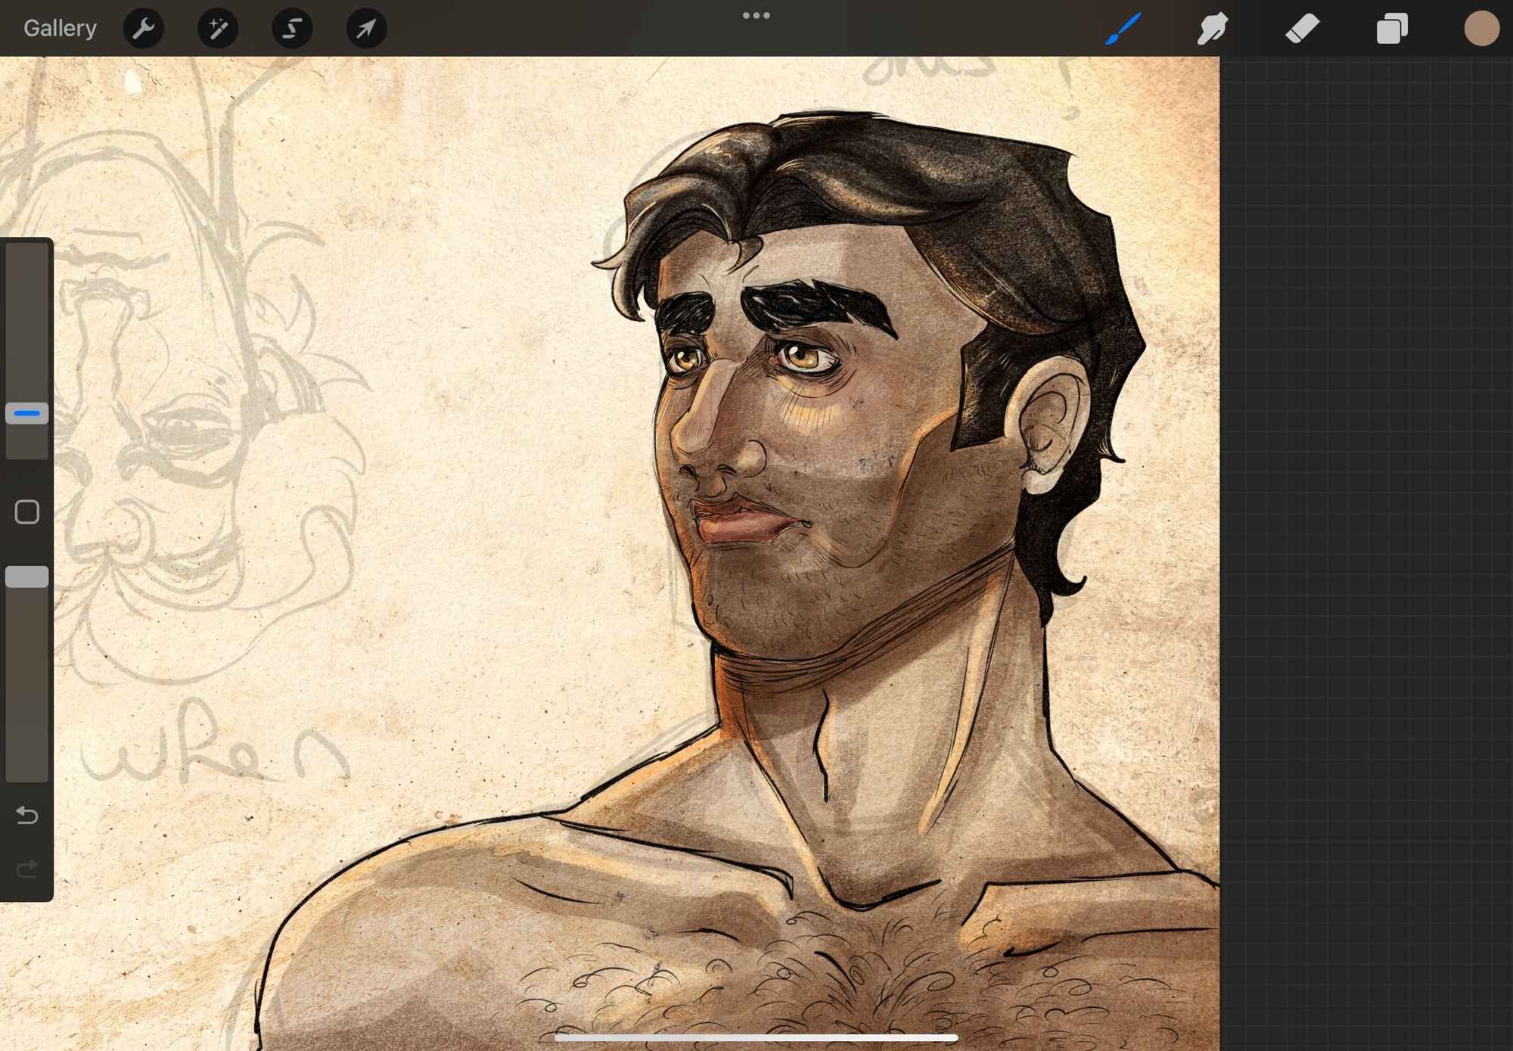Open the active color picker circle
The width and height of the screenshot is (1513, 1051).
tap(1480, 28)
